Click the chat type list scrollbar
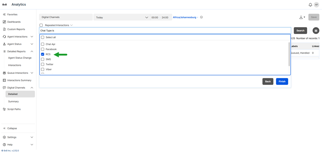322x153 pixels. [289, 54]
